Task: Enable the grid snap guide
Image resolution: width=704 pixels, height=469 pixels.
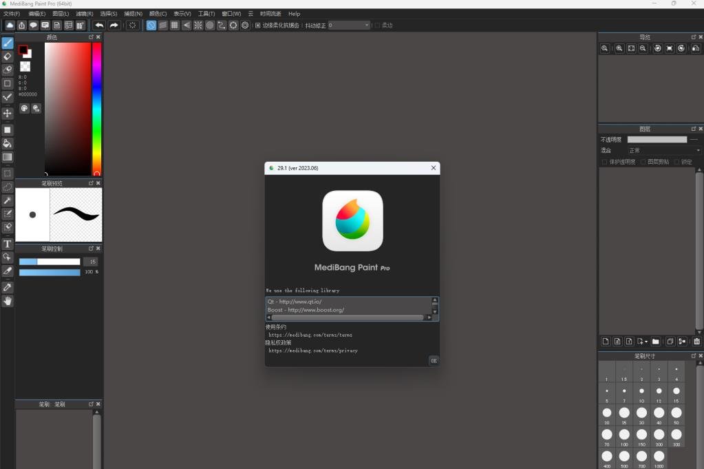Action: pos(175,25)
